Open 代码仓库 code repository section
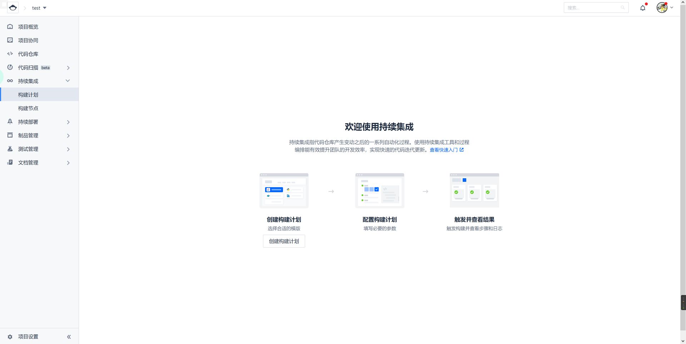686x344 pixels. (x=28, y=54)
